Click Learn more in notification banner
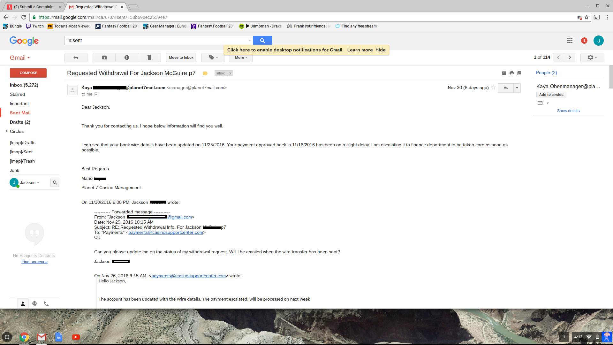613x345 pixels. (x=360, y=50)
